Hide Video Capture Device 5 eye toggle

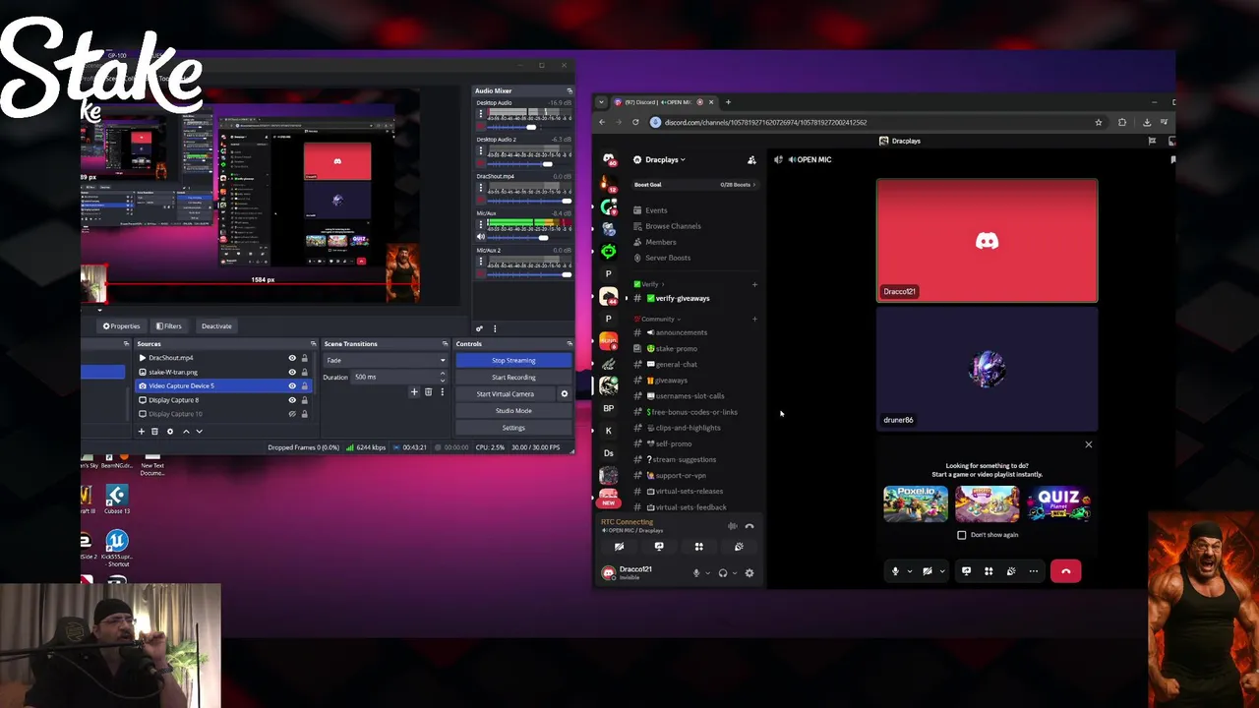(292, 385)
